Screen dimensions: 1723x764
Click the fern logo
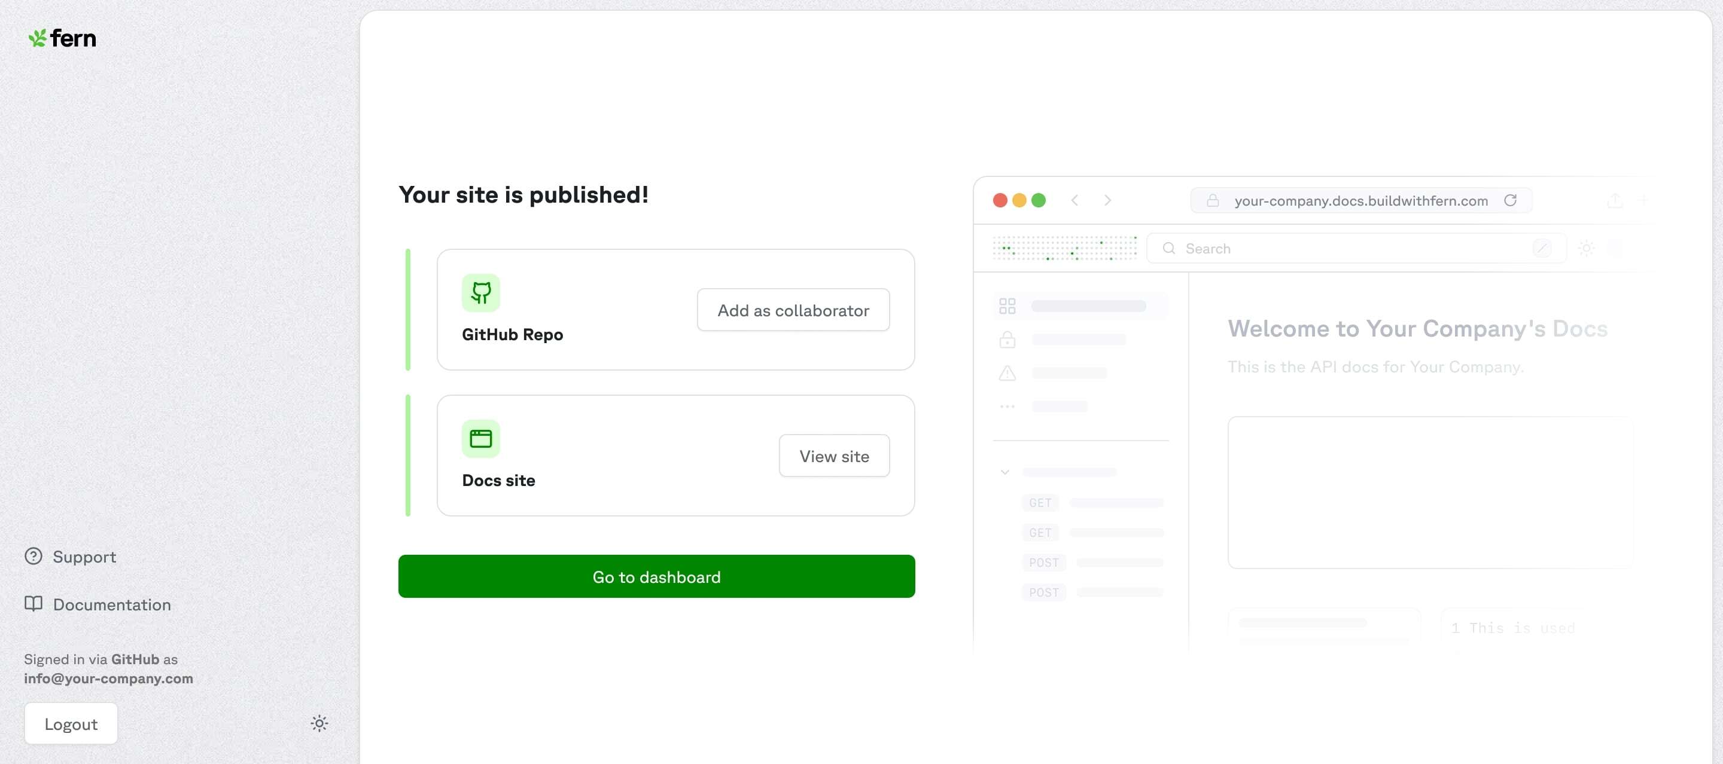coord(62,38)
